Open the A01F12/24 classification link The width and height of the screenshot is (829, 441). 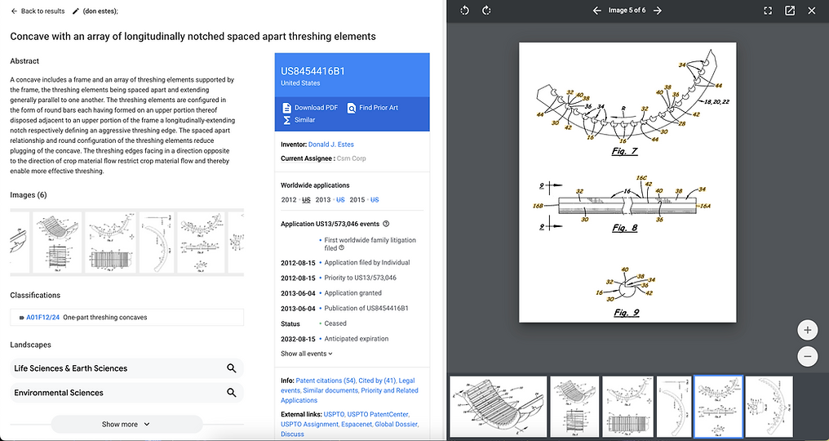click(x=42, y=318)
